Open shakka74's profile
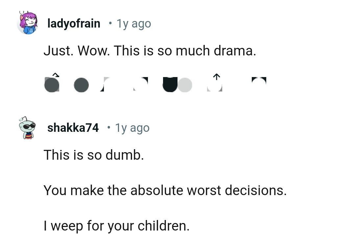 pyautogui.click(x=73, y=128)
